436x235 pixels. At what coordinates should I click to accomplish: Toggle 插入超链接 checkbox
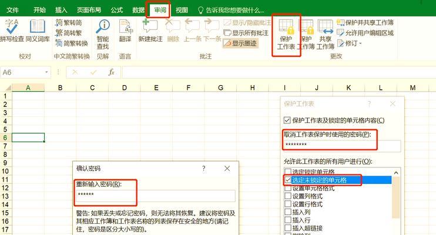(288, 229)
